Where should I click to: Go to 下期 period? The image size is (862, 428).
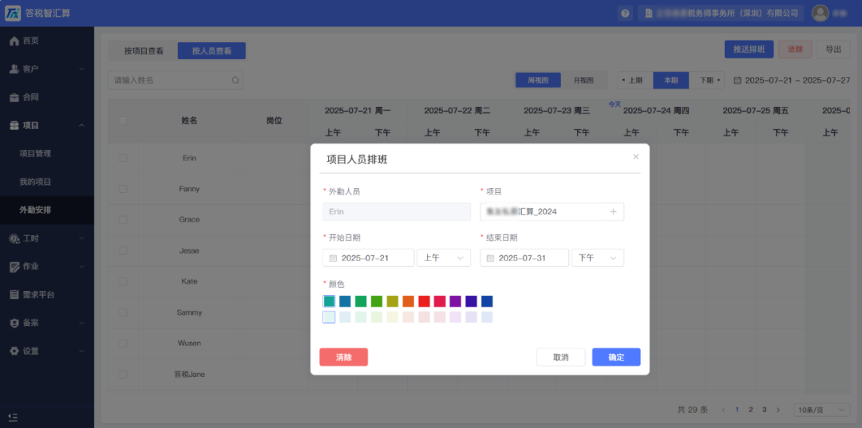[x=706, y=80]
